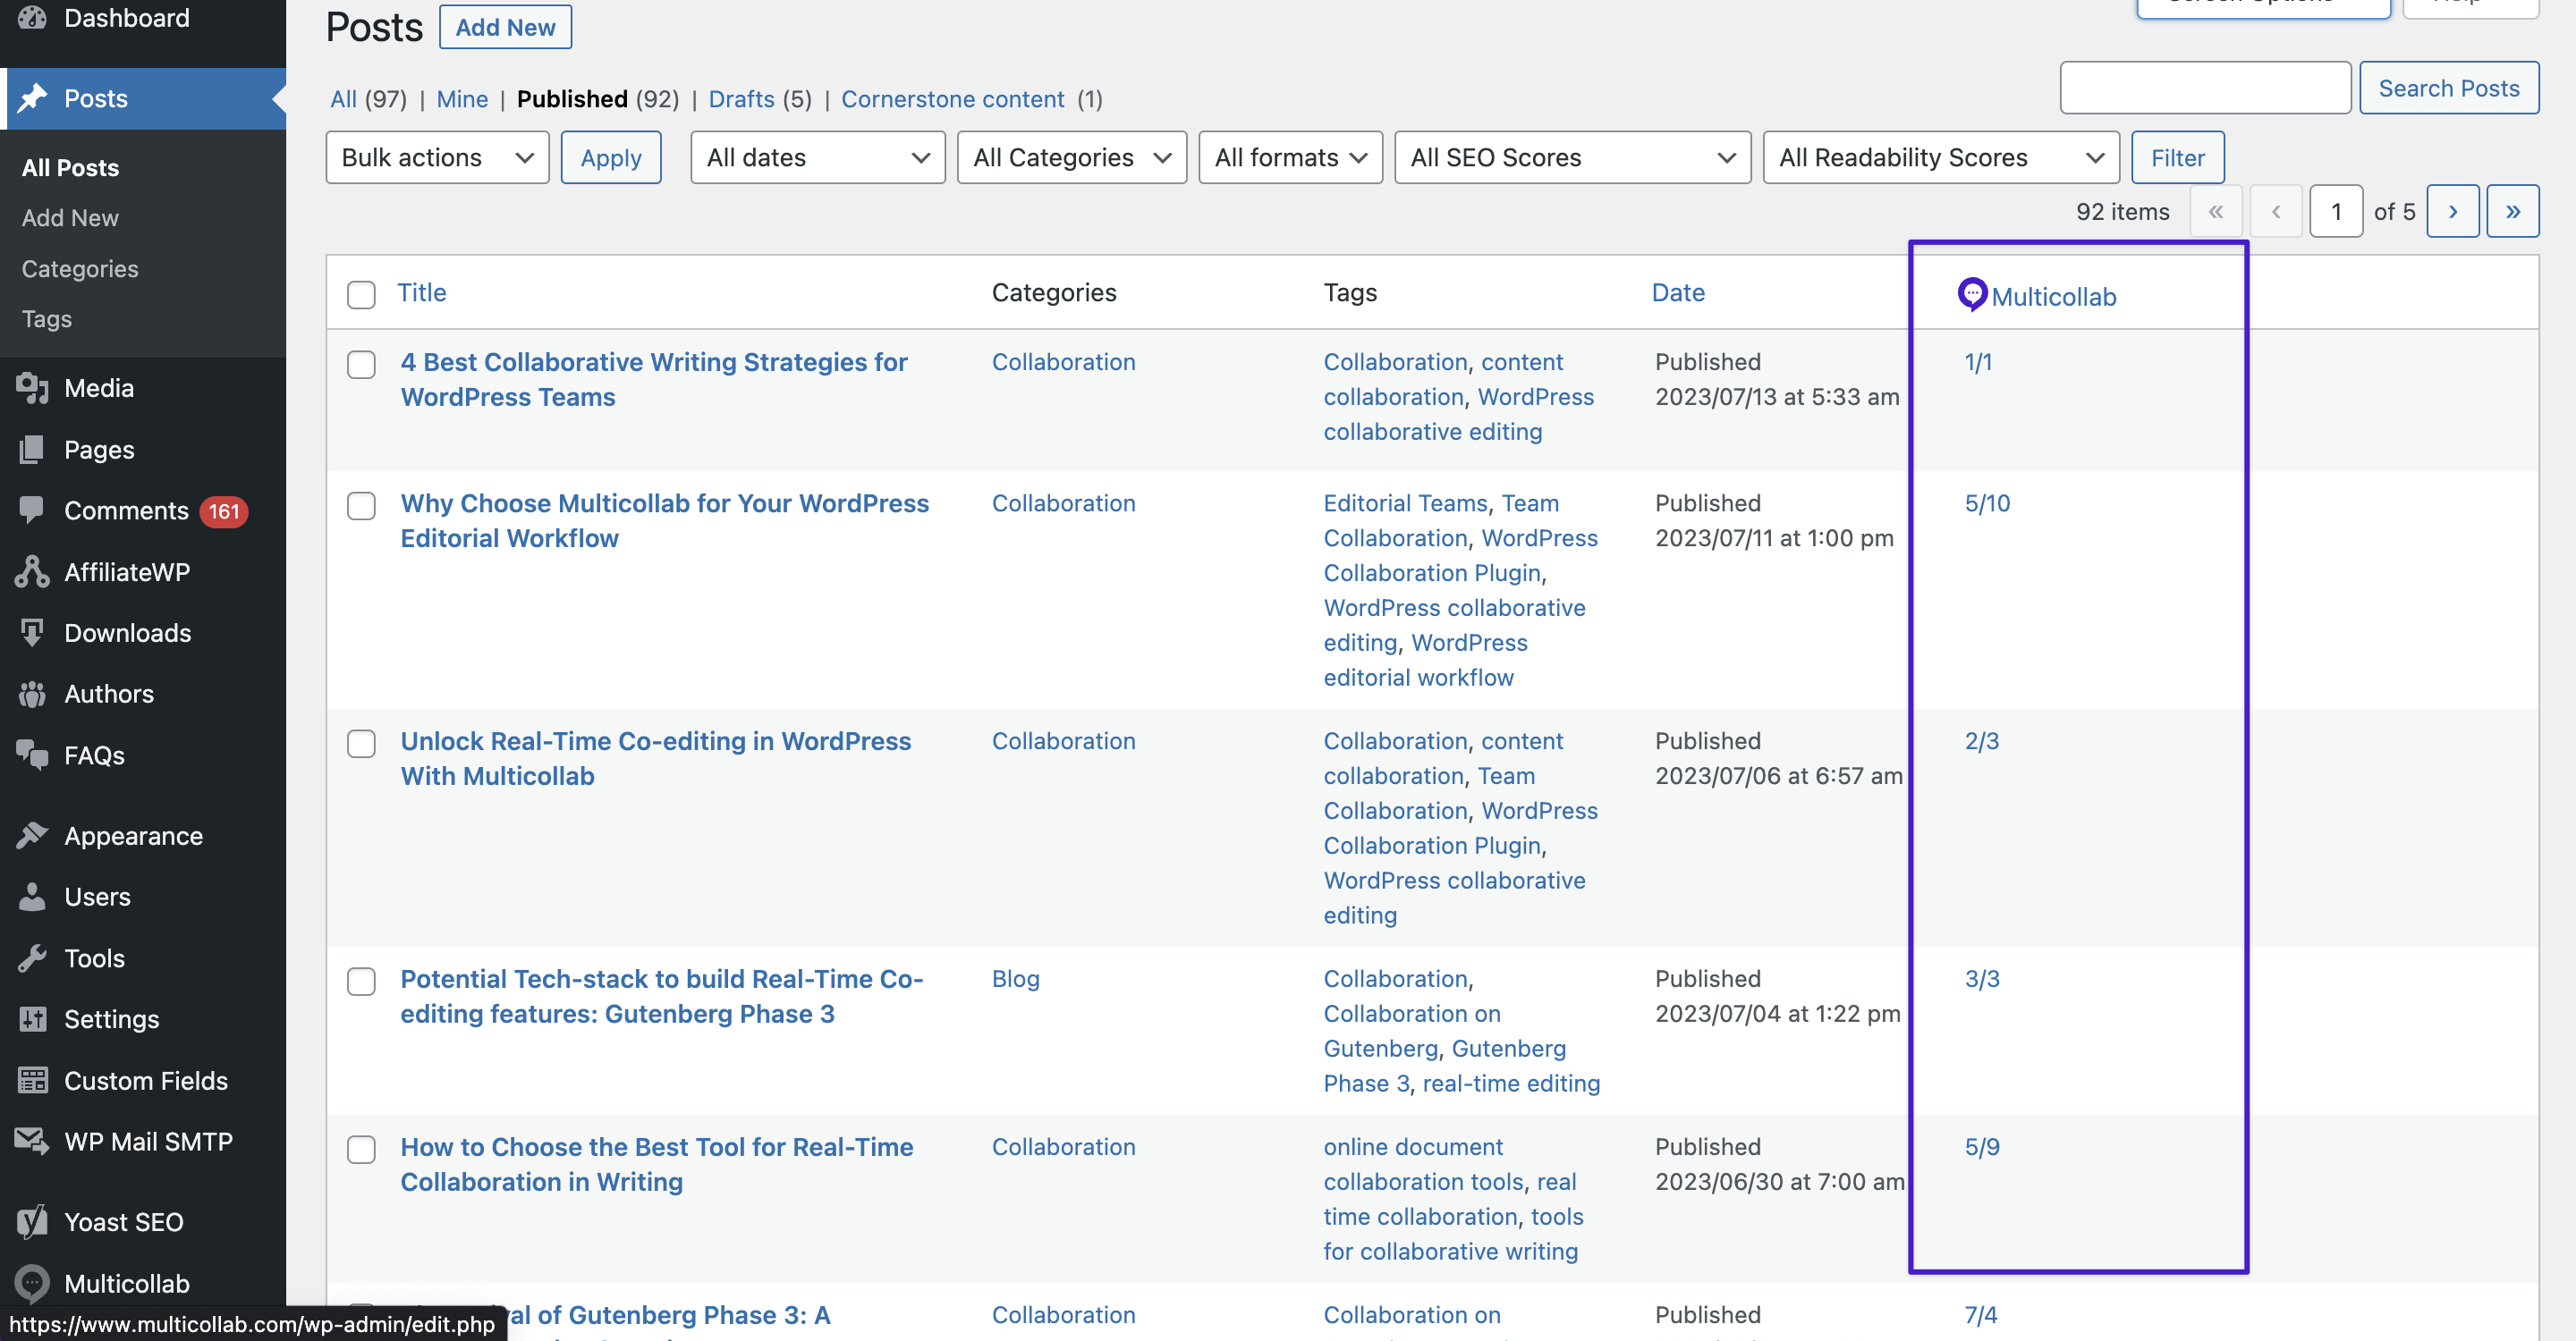2576x1341 pixels.
Task: Open the Users person icon
Action: (x=32, y=897)
